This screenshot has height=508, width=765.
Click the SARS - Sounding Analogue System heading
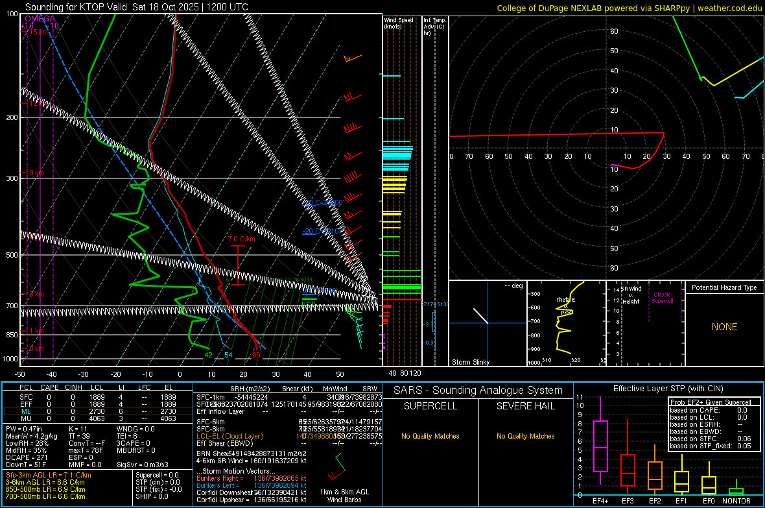click(478, 391)
